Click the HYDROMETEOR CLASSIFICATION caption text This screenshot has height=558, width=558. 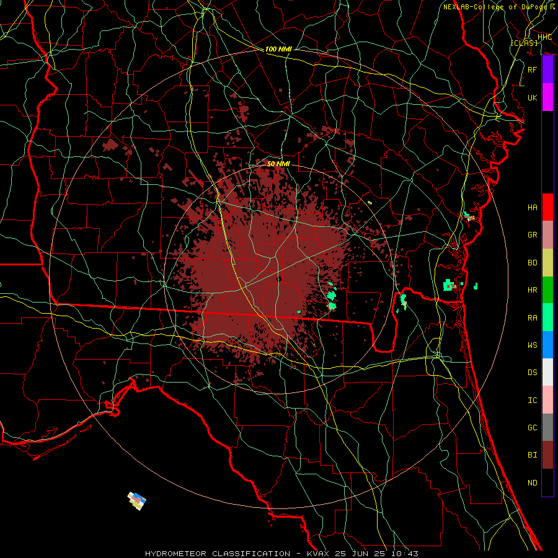click(x=218, y=554)
